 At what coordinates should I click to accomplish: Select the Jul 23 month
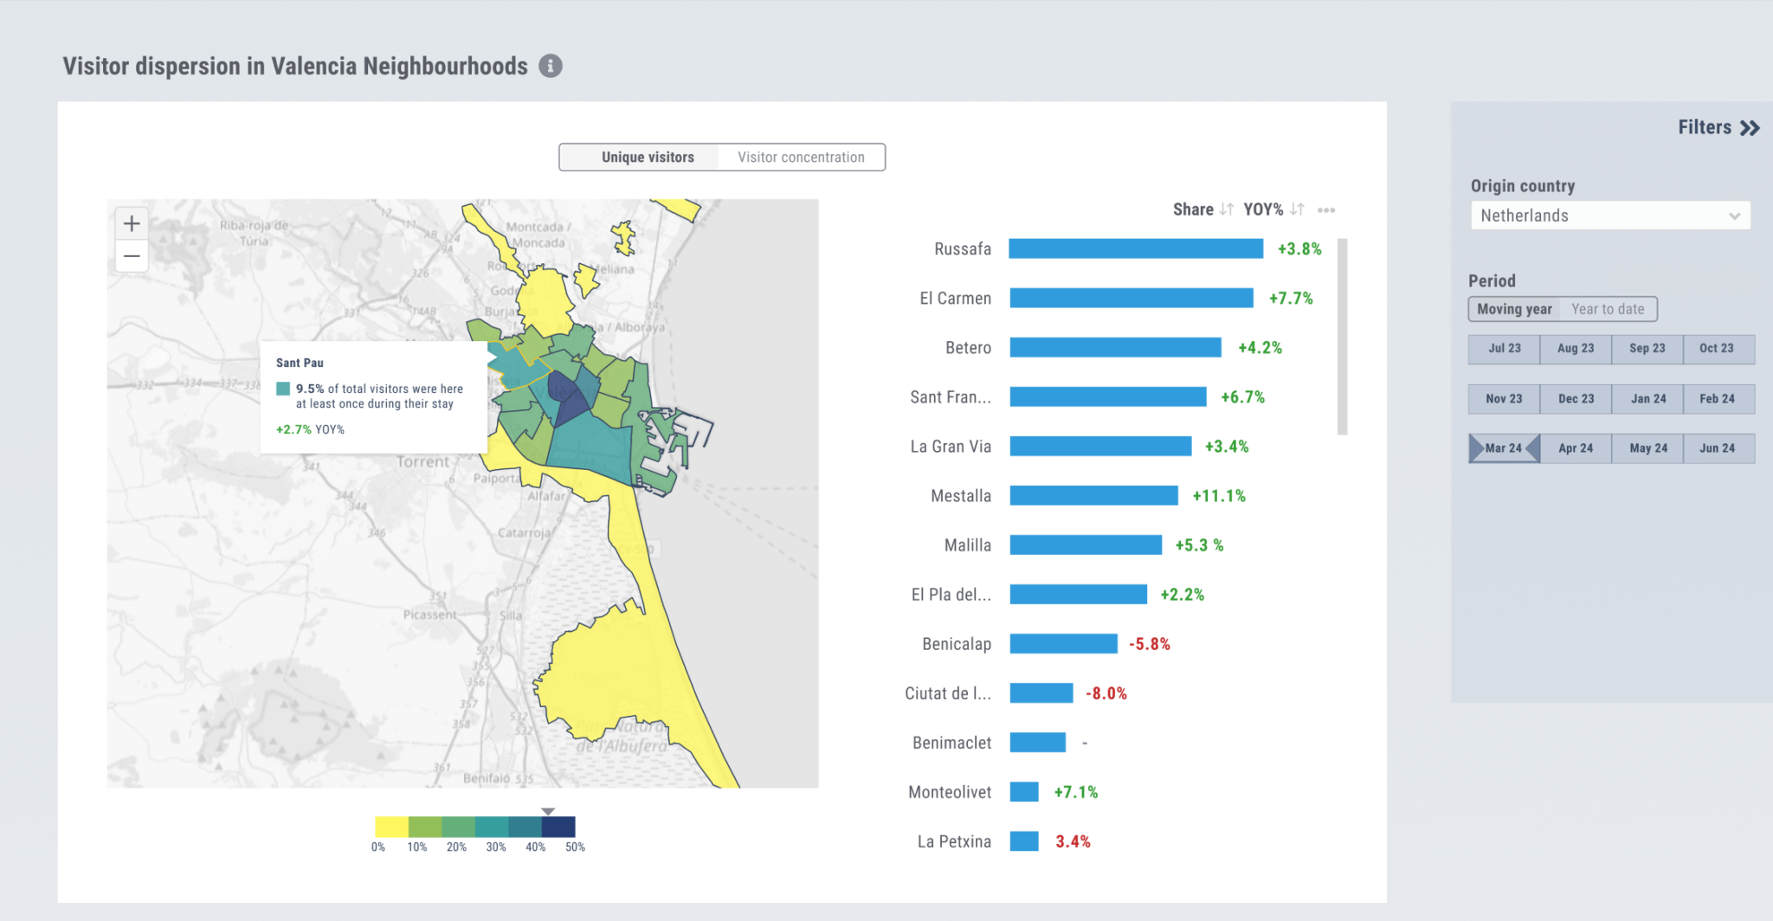pyautogui.click(x=1505, y=349)
